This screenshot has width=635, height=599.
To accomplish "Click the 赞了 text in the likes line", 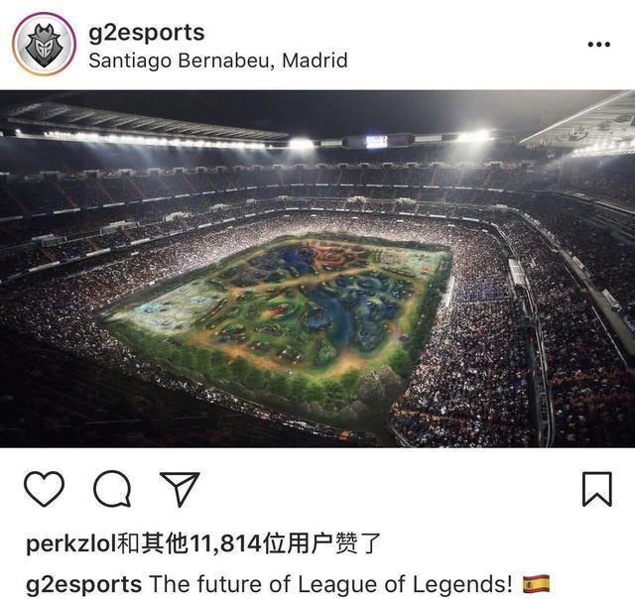I will 357,543.
